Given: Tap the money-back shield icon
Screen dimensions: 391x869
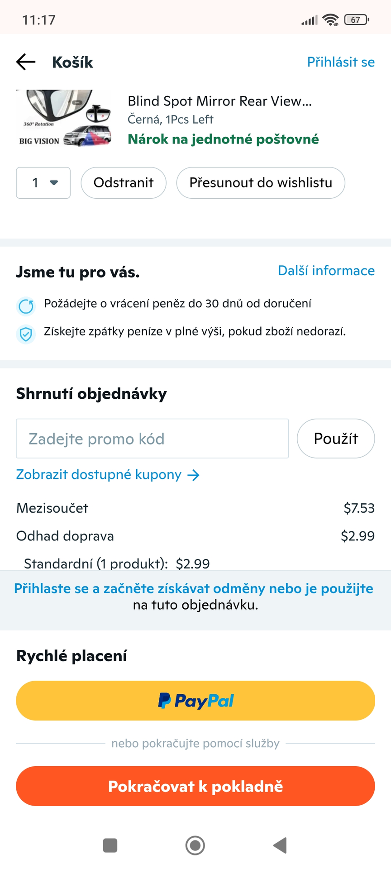Looking at the screenshot, I should (x=26, y=334).
